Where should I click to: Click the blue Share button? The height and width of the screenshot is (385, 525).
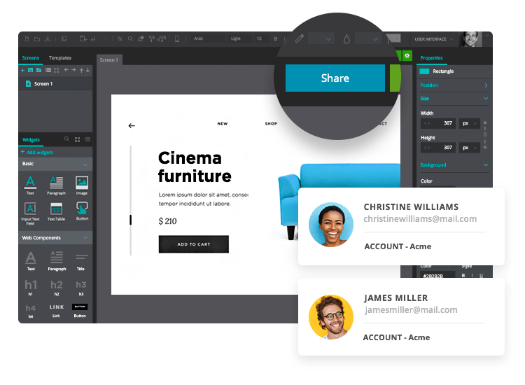[335, 78]
